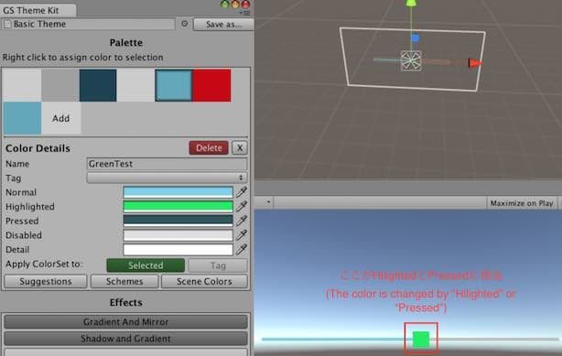Select red palette swatch
This screenshot has height=356, width=562.
click(211, 85)
